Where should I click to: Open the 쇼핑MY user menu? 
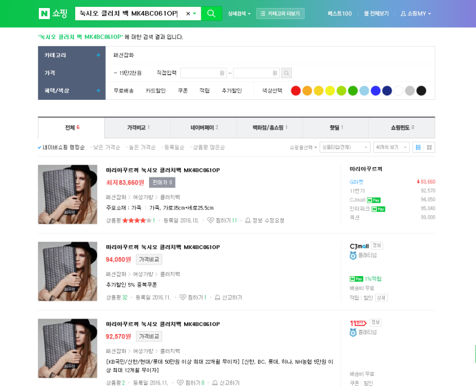(416, 14)
